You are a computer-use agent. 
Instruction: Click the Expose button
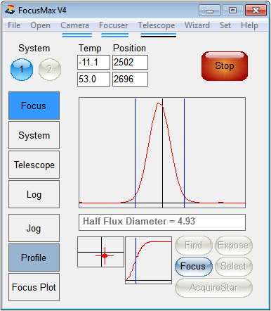tap(233, 246)
